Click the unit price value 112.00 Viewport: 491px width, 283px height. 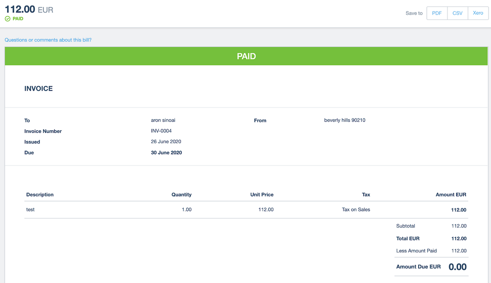266,209
